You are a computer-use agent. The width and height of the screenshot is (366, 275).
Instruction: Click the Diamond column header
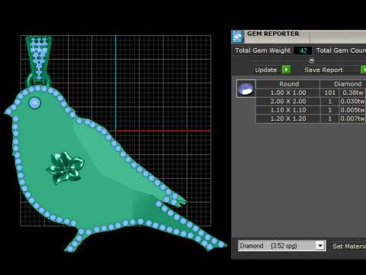tap(343, 84)
